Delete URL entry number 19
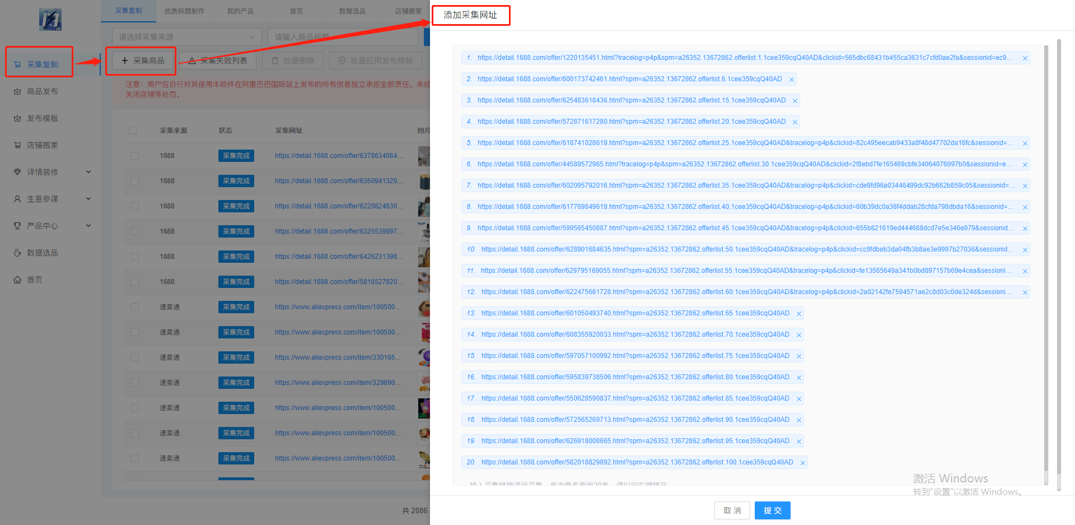1075x525 pixels. tap(798, 442)
